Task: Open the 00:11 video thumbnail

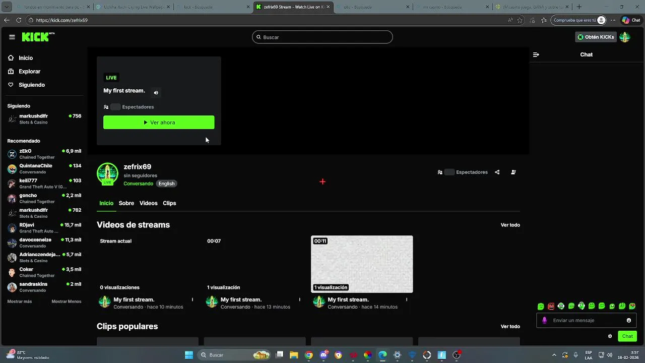Action: [x=362, y=264]
